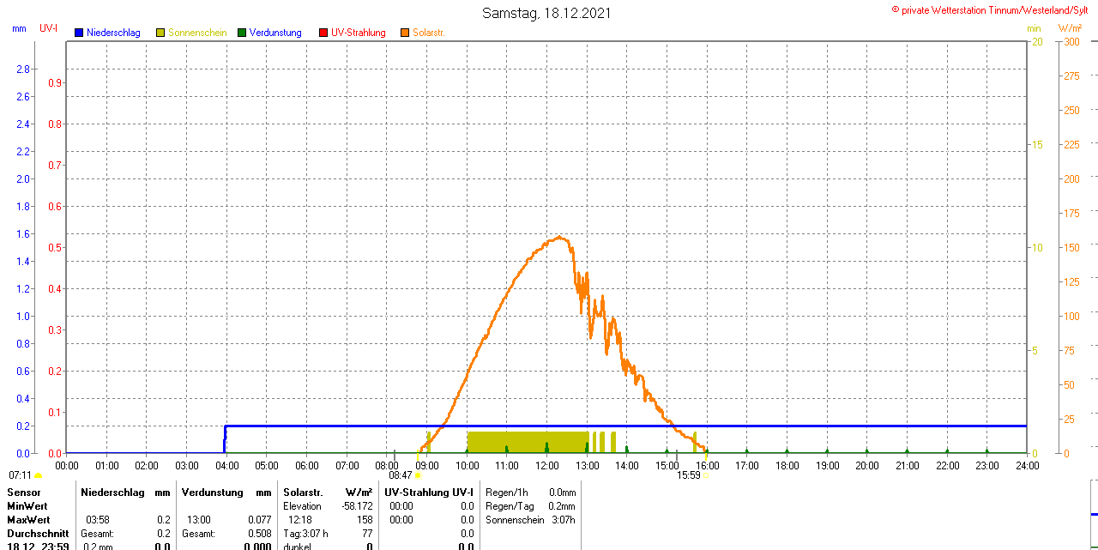
Task: Click the private Wetterstation Tinnum copyright text
Action: (993, 10)
